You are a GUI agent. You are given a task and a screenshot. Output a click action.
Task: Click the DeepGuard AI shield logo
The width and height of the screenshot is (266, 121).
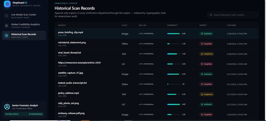click(7, 4)
